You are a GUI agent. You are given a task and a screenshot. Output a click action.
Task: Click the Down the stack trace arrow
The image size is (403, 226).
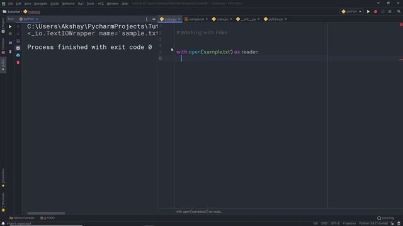tap(18, 33)
